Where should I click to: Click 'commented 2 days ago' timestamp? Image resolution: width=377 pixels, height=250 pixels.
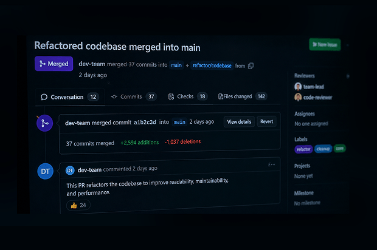click(x=130, y=169)
